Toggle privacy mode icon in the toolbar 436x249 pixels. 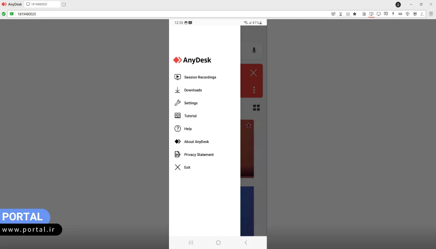[x=333, y=13]
